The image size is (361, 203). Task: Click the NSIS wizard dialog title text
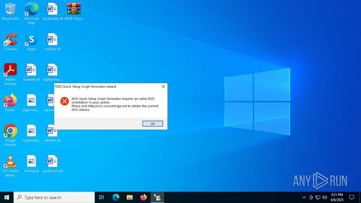[x=85, y=87]
